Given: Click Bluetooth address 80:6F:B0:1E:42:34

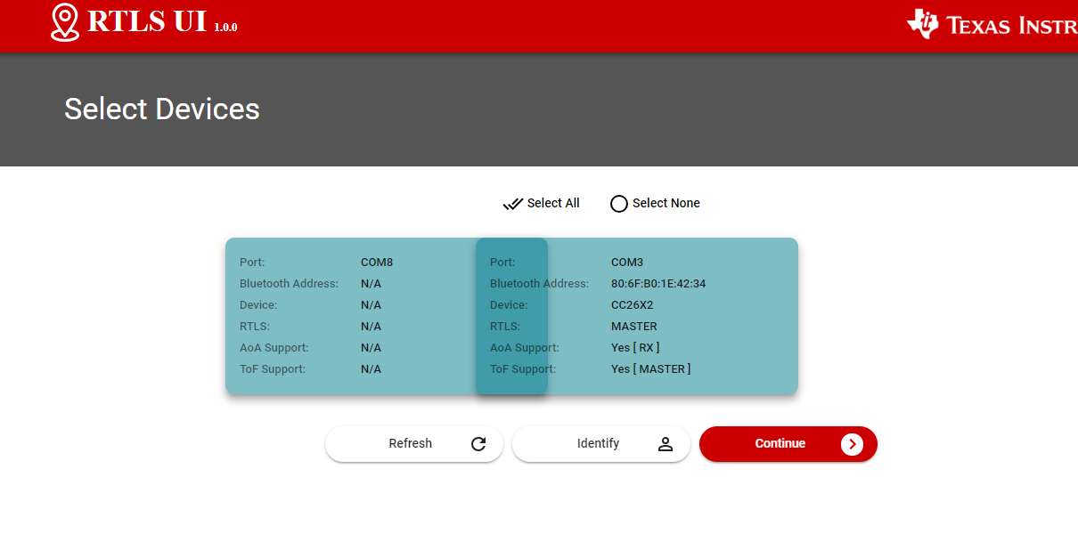Looking at the screenshot, I should pos(658,284).
